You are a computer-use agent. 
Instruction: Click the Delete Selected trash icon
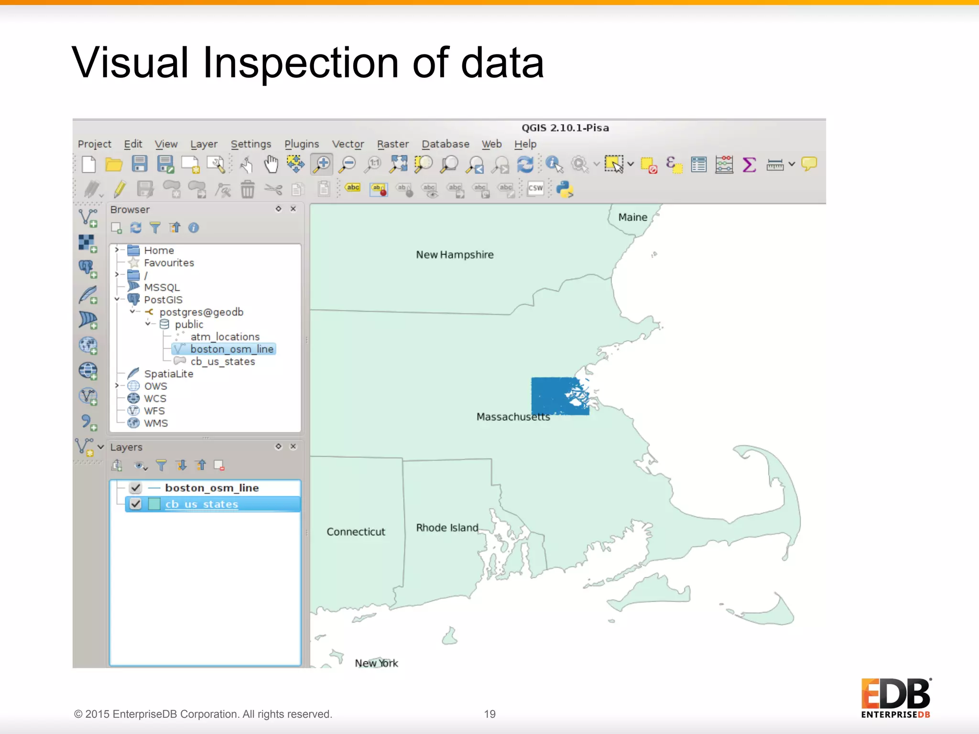pos(247,189)
